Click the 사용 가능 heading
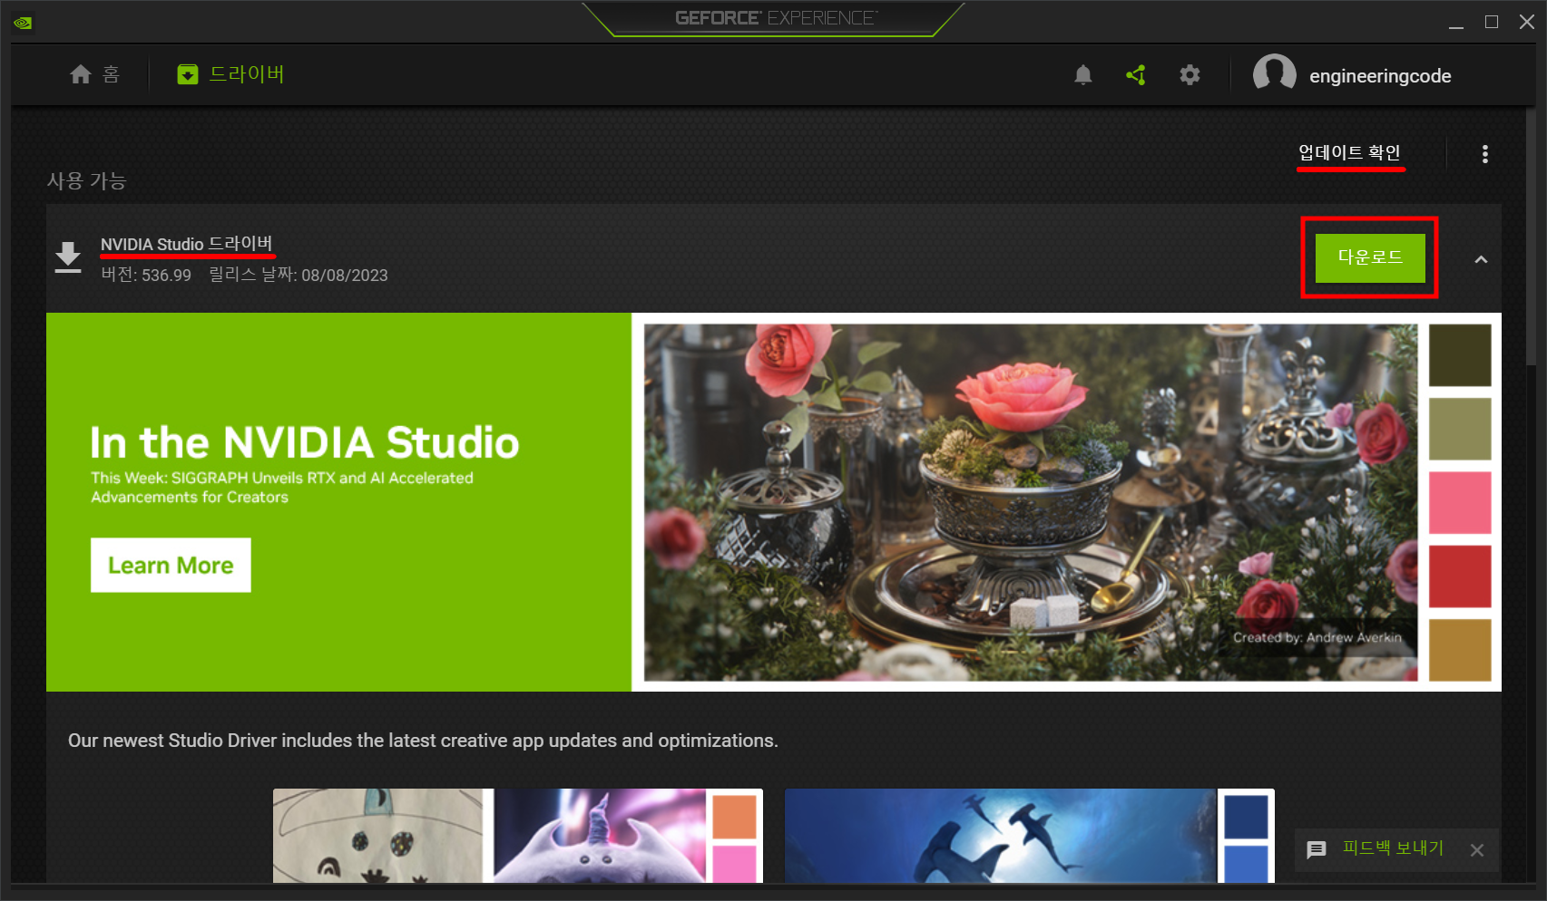This screenshot has width=1547, height=901. tap(86, 180)
